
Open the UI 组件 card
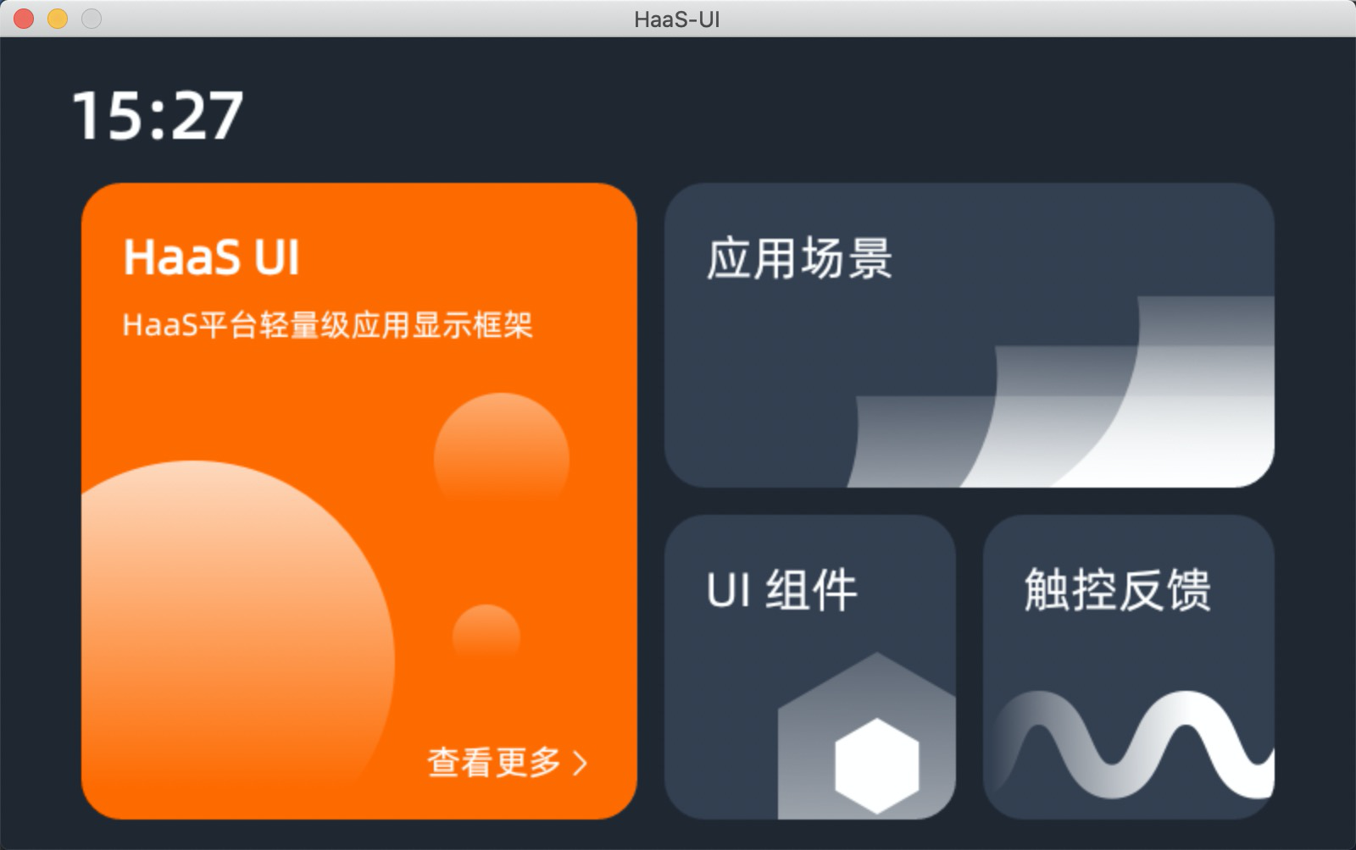tap(809, 666)
